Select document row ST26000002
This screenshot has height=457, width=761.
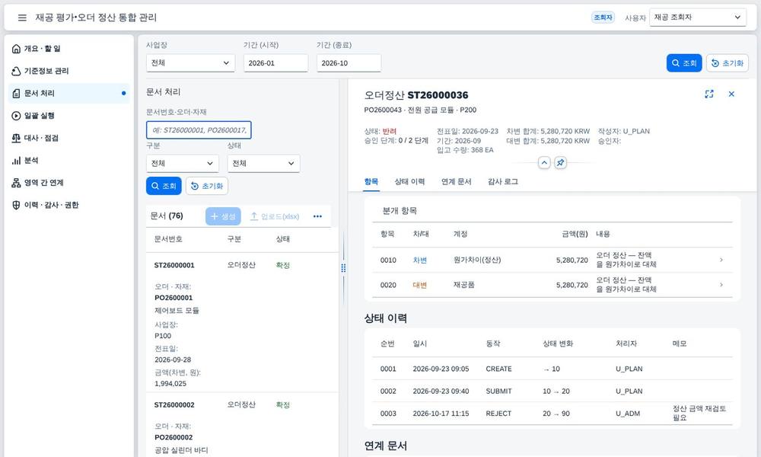pos(242,425)
